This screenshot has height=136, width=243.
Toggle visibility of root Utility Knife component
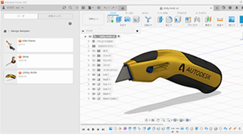[x=90, y=37]
